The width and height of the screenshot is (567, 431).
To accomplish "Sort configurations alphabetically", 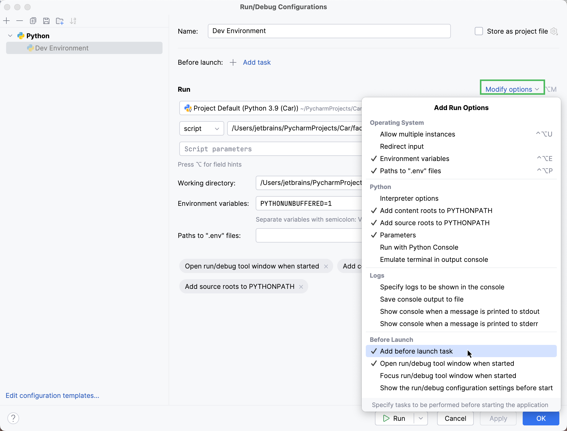I will coord(73,21).
